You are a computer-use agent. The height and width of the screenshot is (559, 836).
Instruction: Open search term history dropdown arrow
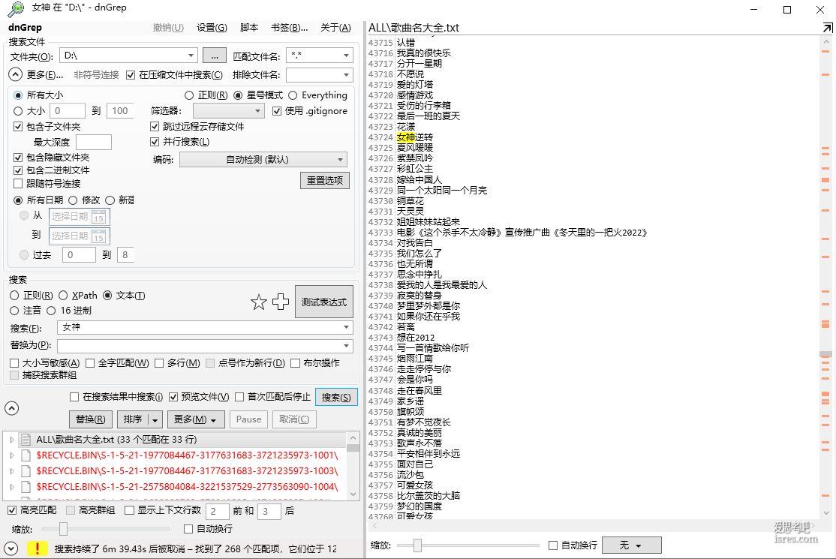coord(347,327)
